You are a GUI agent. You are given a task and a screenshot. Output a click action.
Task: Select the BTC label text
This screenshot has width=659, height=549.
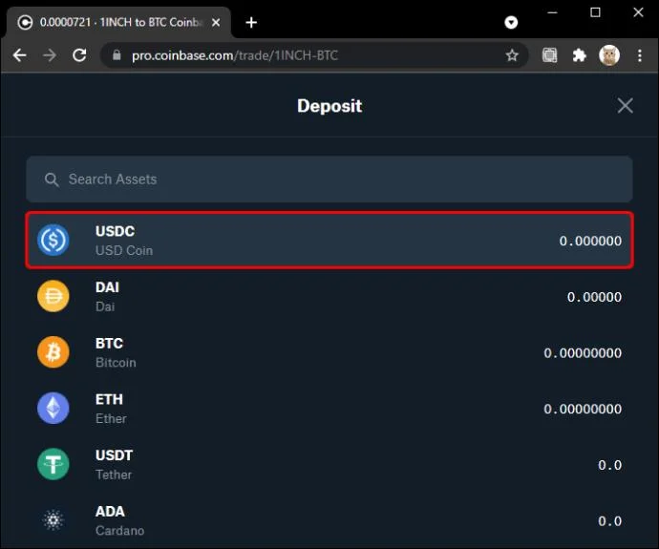[109, 343]
